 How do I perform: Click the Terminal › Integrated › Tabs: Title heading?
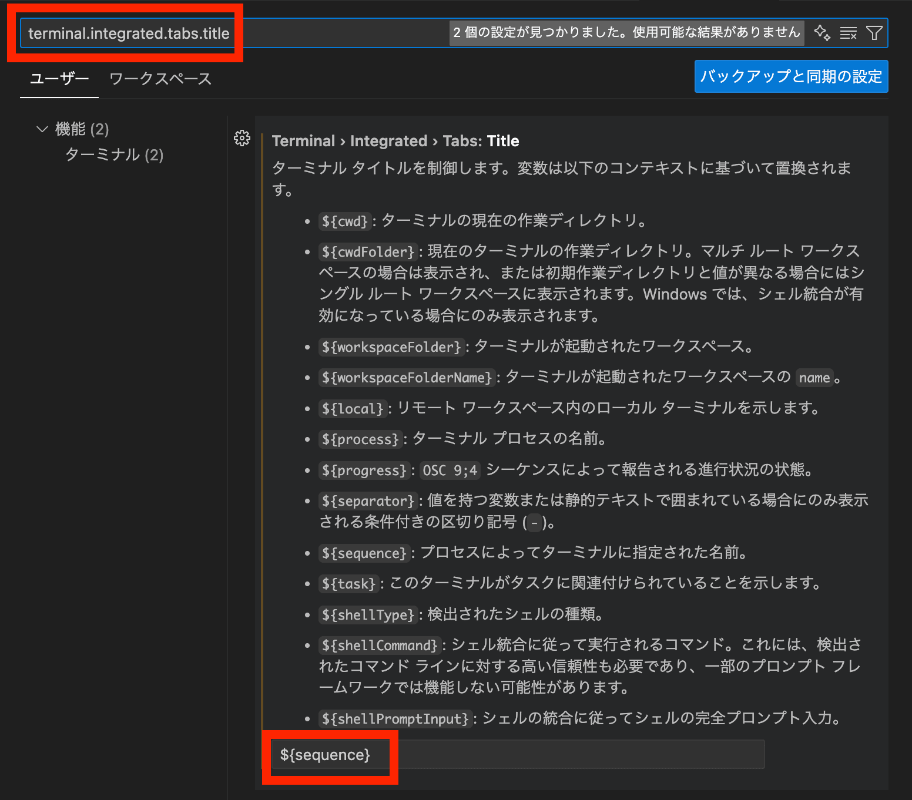[x=395, y=141]
